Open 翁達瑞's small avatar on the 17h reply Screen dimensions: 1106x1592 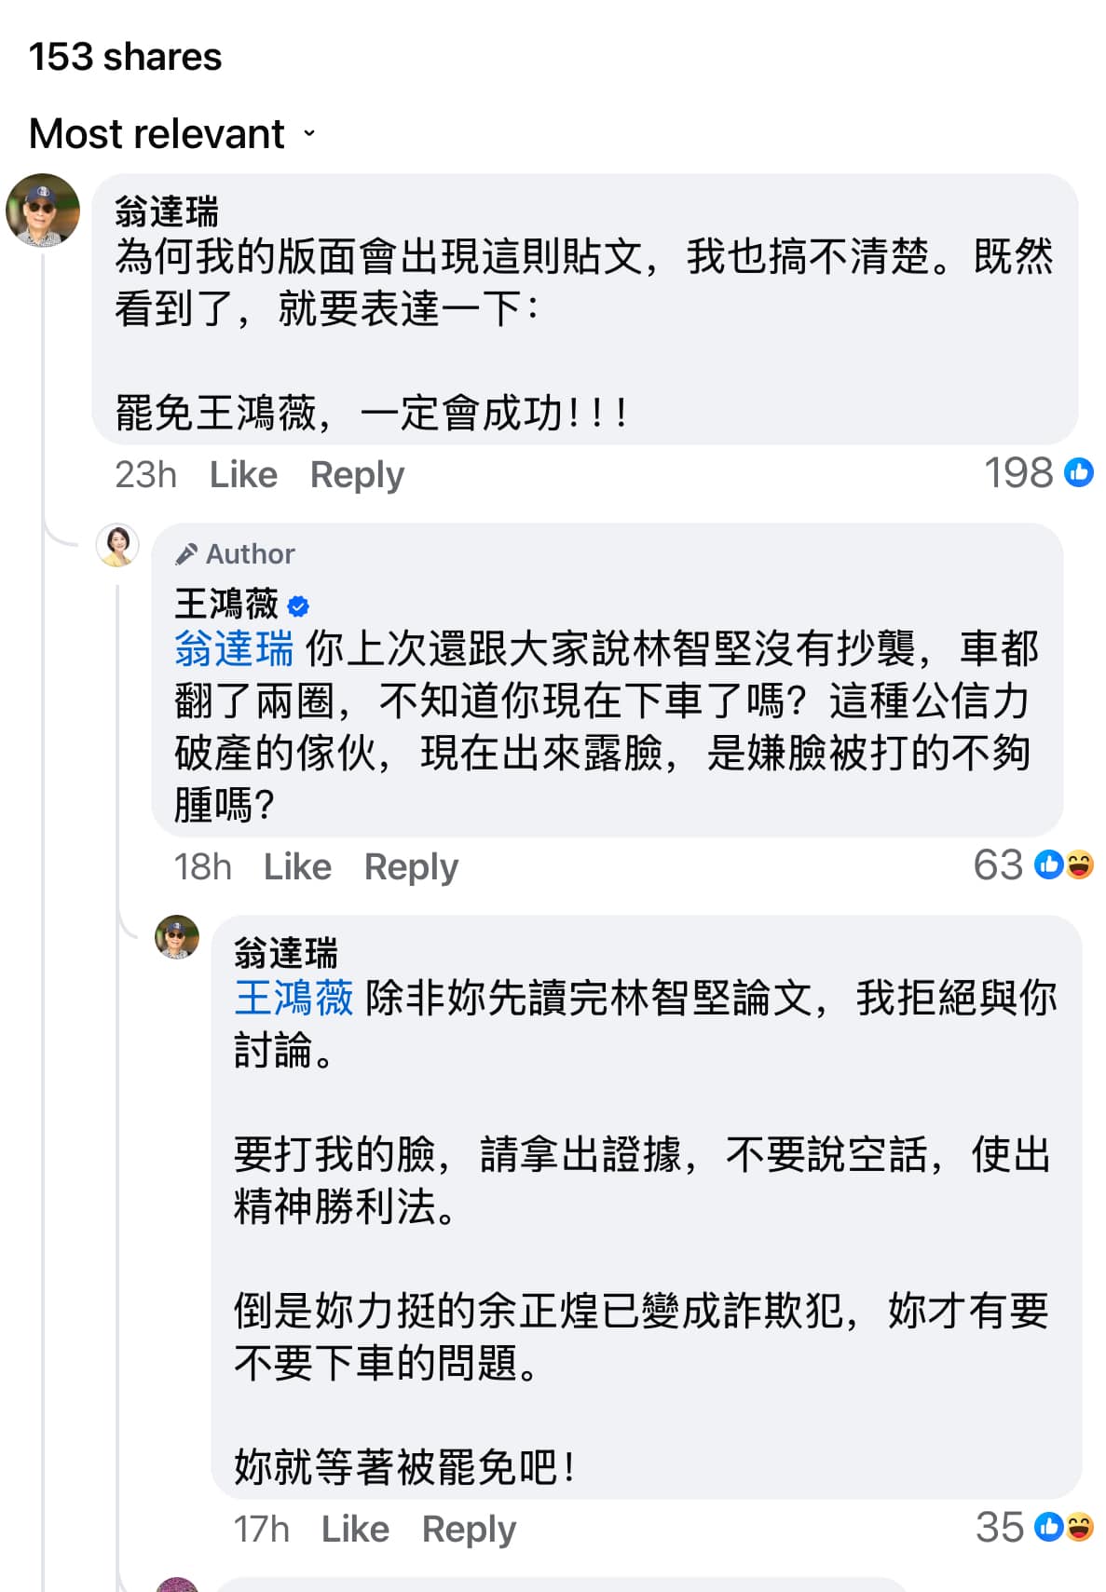(x=177, y=937)
